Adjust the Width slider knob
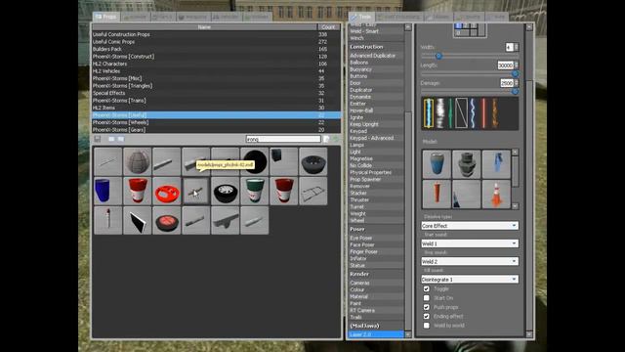 click(438, 56)
